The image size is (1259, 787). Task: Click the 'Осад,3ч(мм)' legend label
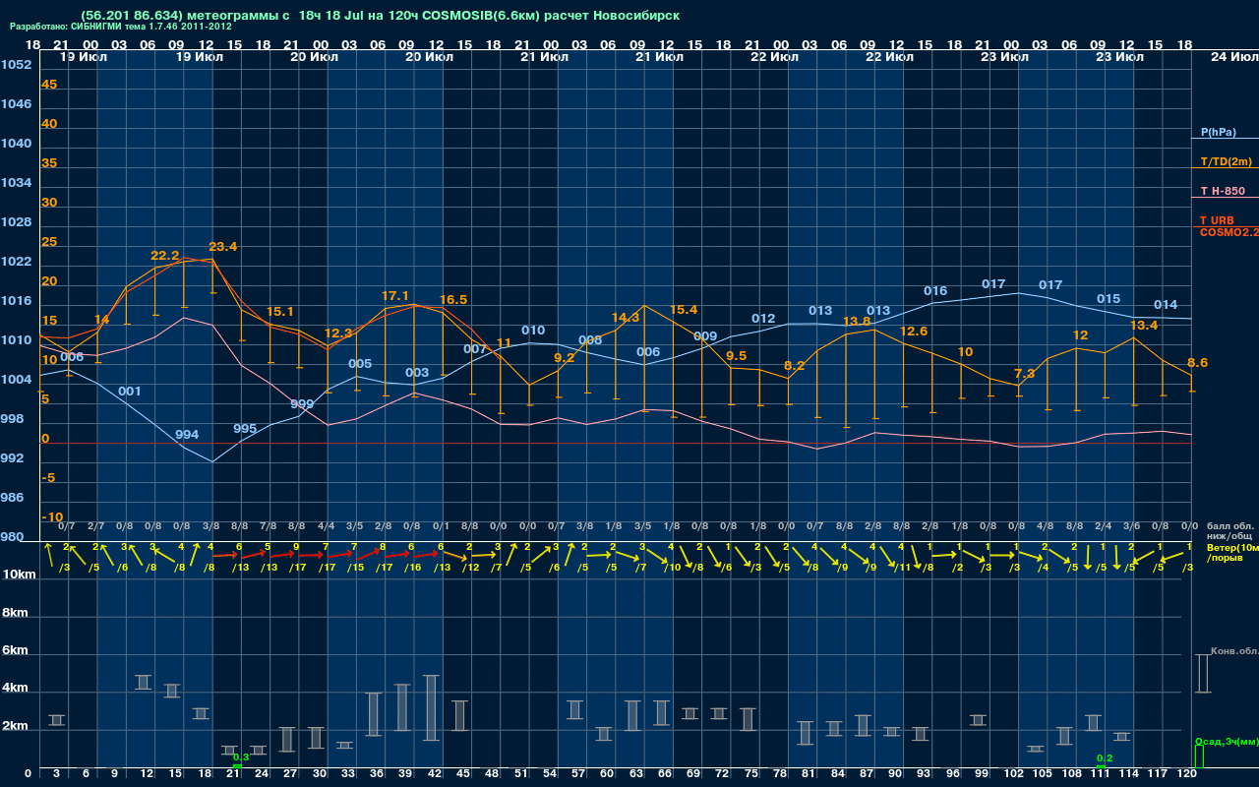point(1226,741)
